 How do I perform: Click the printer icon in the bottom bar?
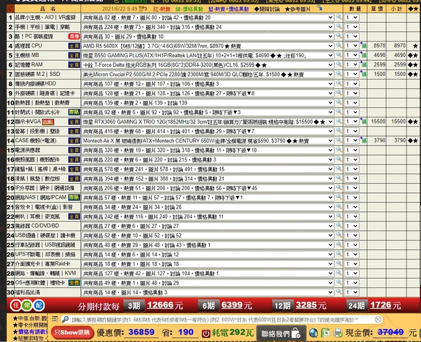click(338, 333)
